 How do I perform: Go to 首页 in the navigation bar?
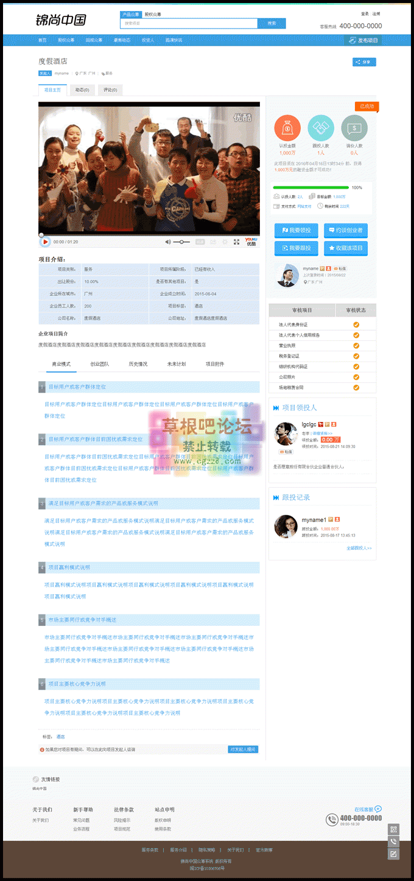click(x=42, y=40)
